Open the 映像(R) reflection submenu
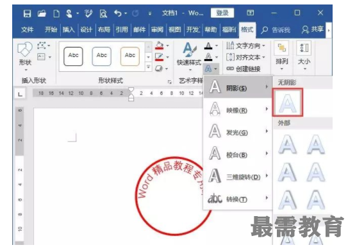 [238, 110]
